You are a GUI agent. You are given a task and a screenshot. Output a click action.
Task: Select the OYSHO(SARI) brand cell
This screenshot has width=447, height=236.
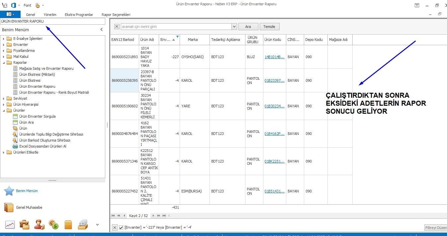click(x=195, y=57)
